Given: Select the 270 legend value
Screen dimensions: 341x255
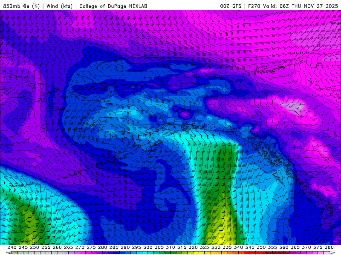Looking at the screenshot, I should pyautogui.click(x=80, y=247).
